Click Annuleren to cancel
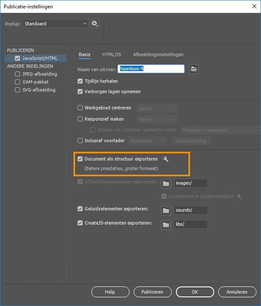This screenshot has height=306, width=261. (237, 292)
